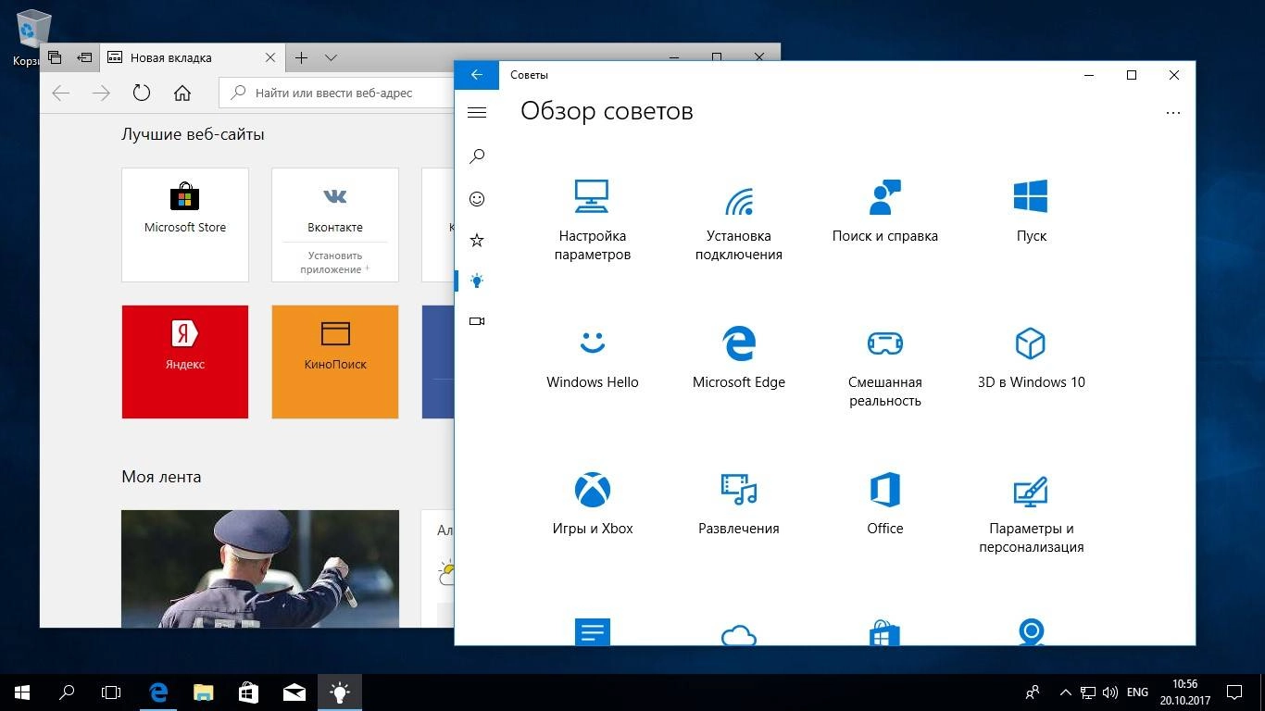
Task: Open the Office tips category
Action: pyautogui.click(x=885, y=505)
